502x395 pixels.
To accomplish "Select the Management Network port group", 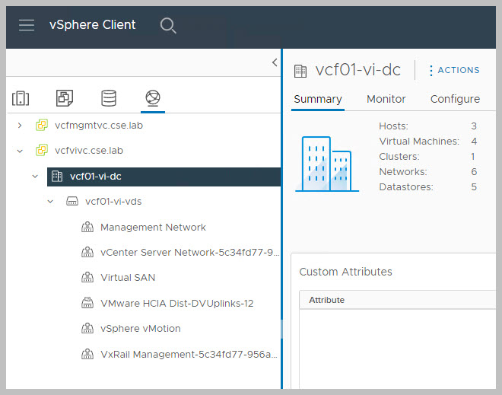I will click(153, 227).
